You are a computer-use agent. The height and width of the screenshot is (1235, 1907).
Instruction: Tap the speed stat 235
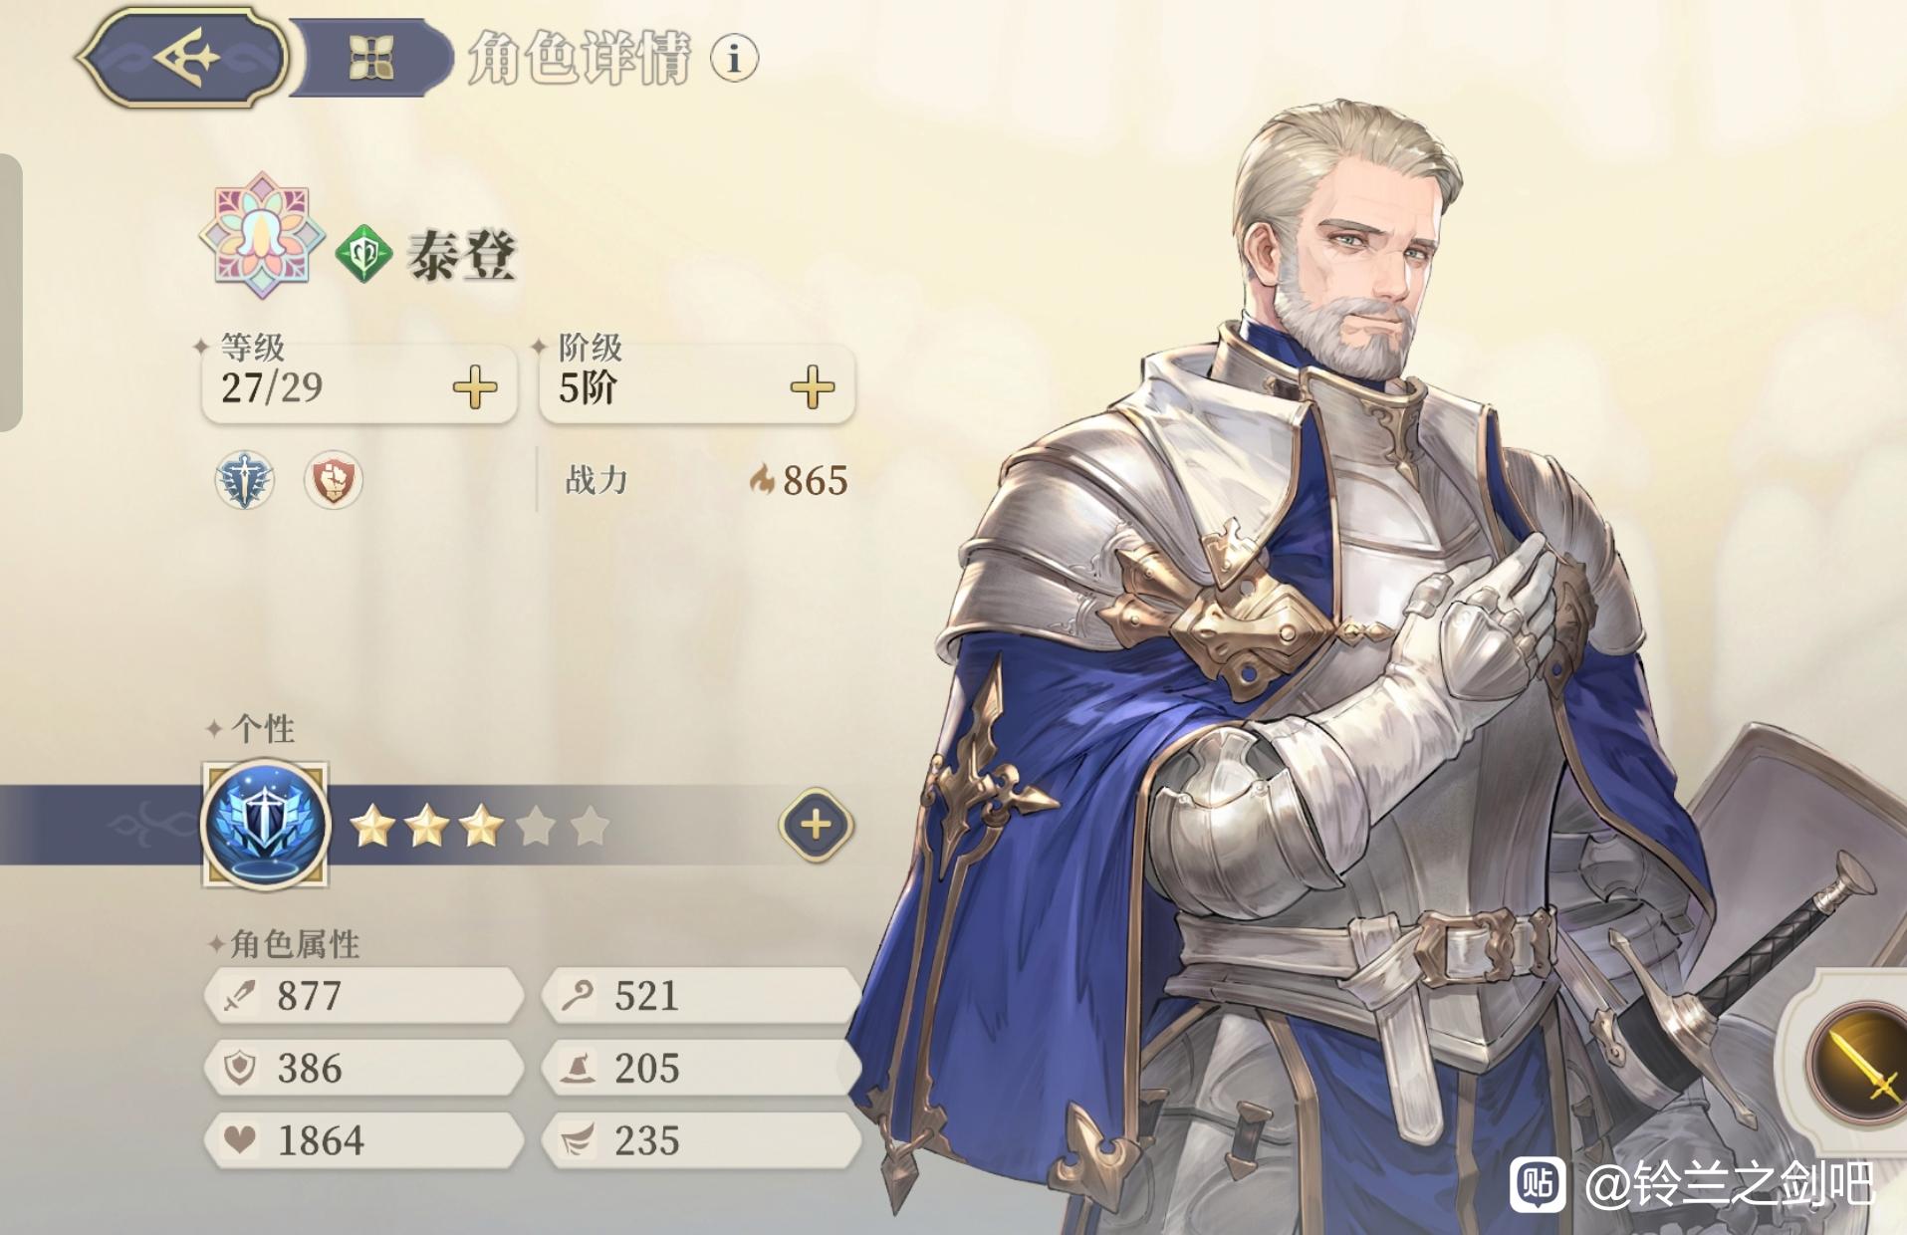pyautogui.click(x=701, y=1140)
